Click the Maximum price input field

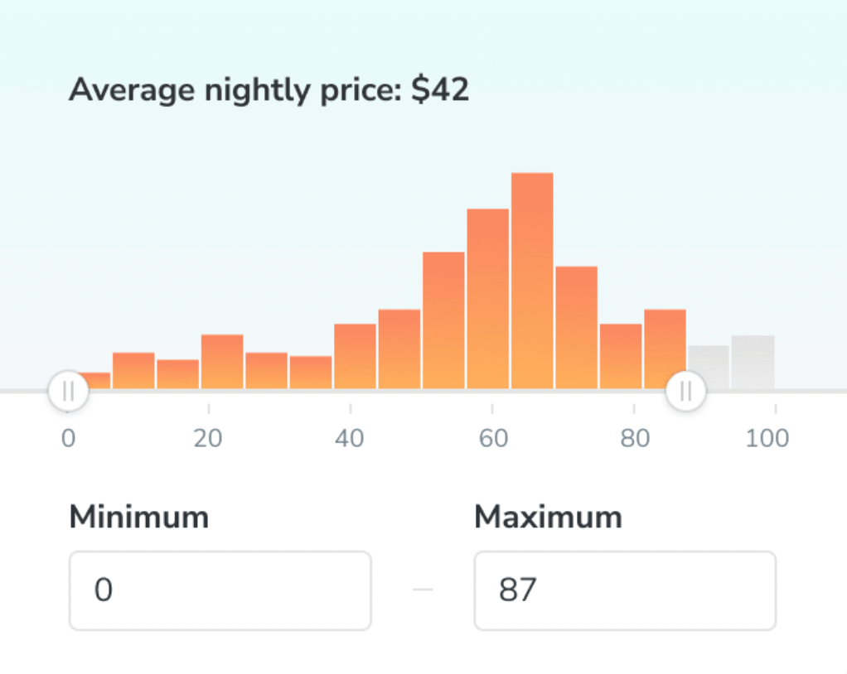coord(624,590)
